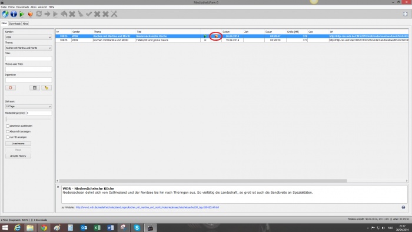Image resolution: width=412 pixels, height=232 pixels.
Task: Toggle 'nur HD anzeigen' checkbox
Action: click(x=8, y=137)
